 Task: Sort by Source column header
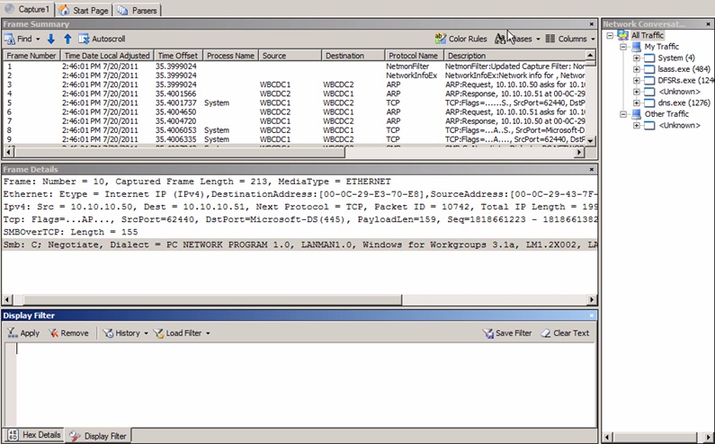coord(290,56)
